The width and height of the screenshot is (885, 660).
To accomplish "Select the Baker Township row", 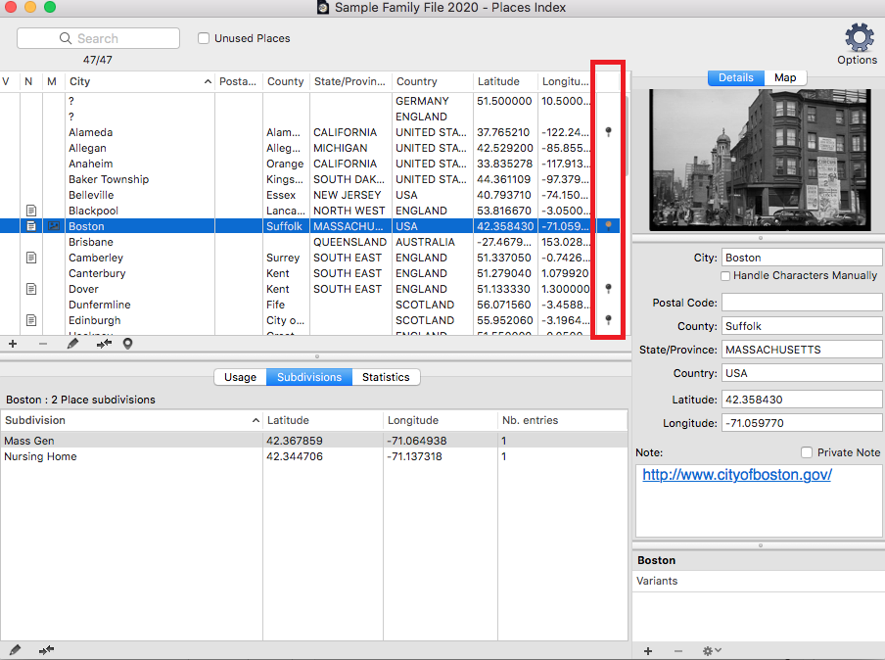I will [309, 179].
